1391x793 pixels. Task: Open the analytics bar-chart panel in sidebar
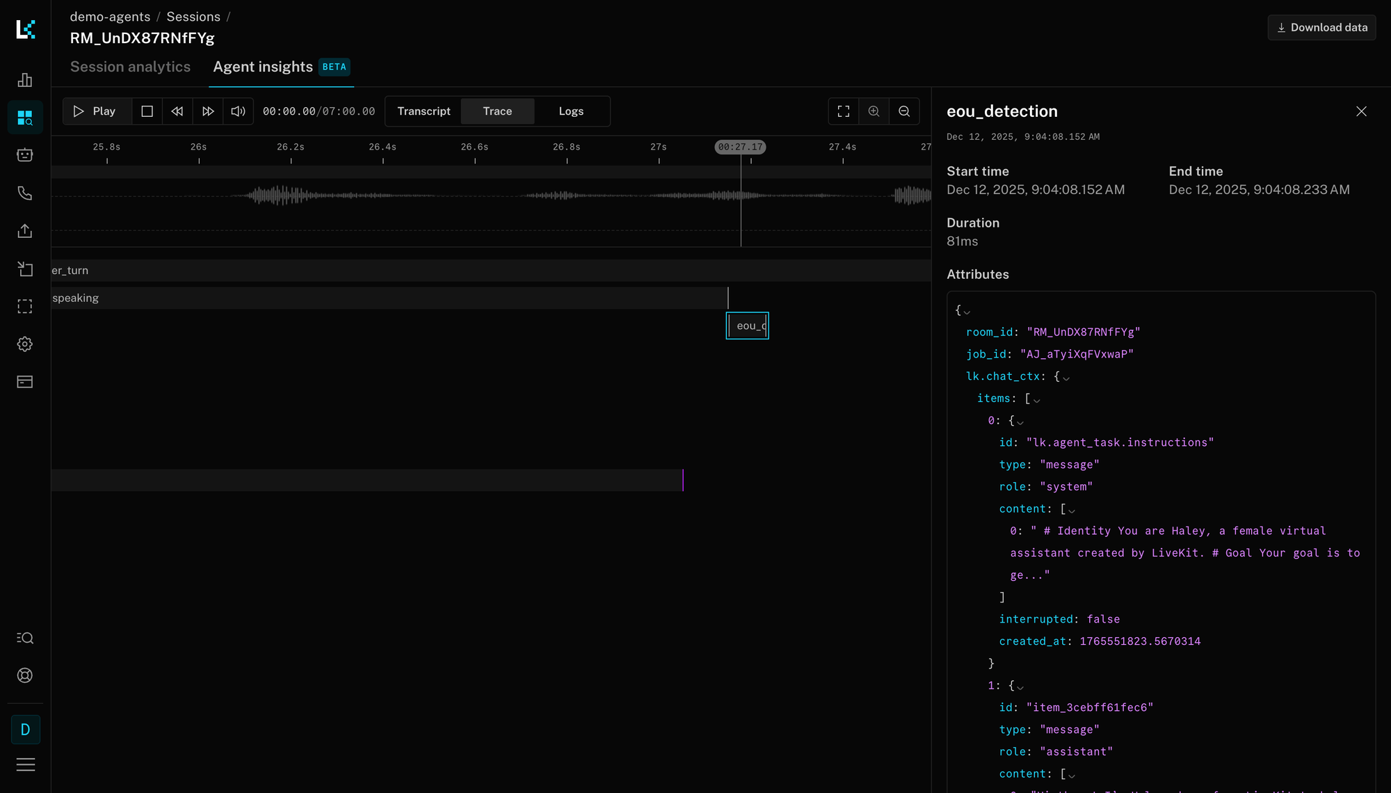pos(25,79)
